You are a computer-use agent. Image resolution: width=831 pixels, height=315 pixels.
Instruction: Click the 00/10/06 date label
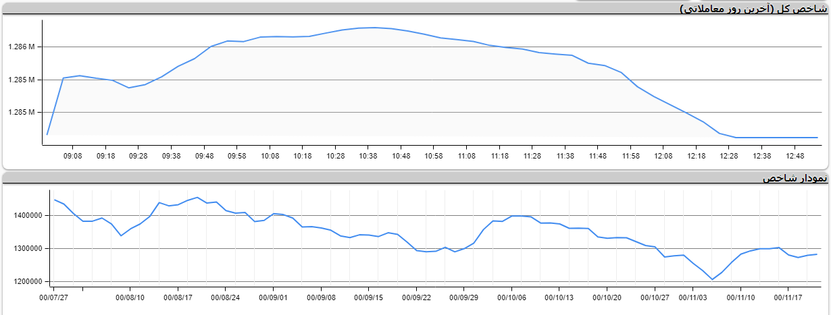[x=512, y=297]
